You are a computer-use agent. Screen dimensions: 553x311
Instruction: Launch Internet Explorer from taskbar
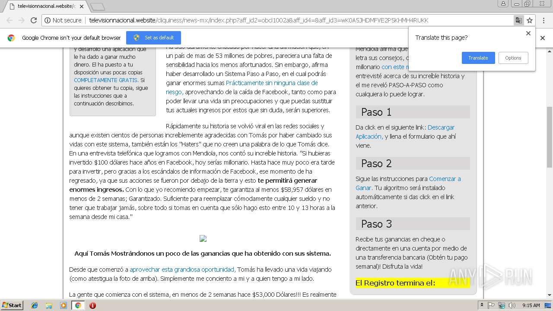click(x=35, y=305)
